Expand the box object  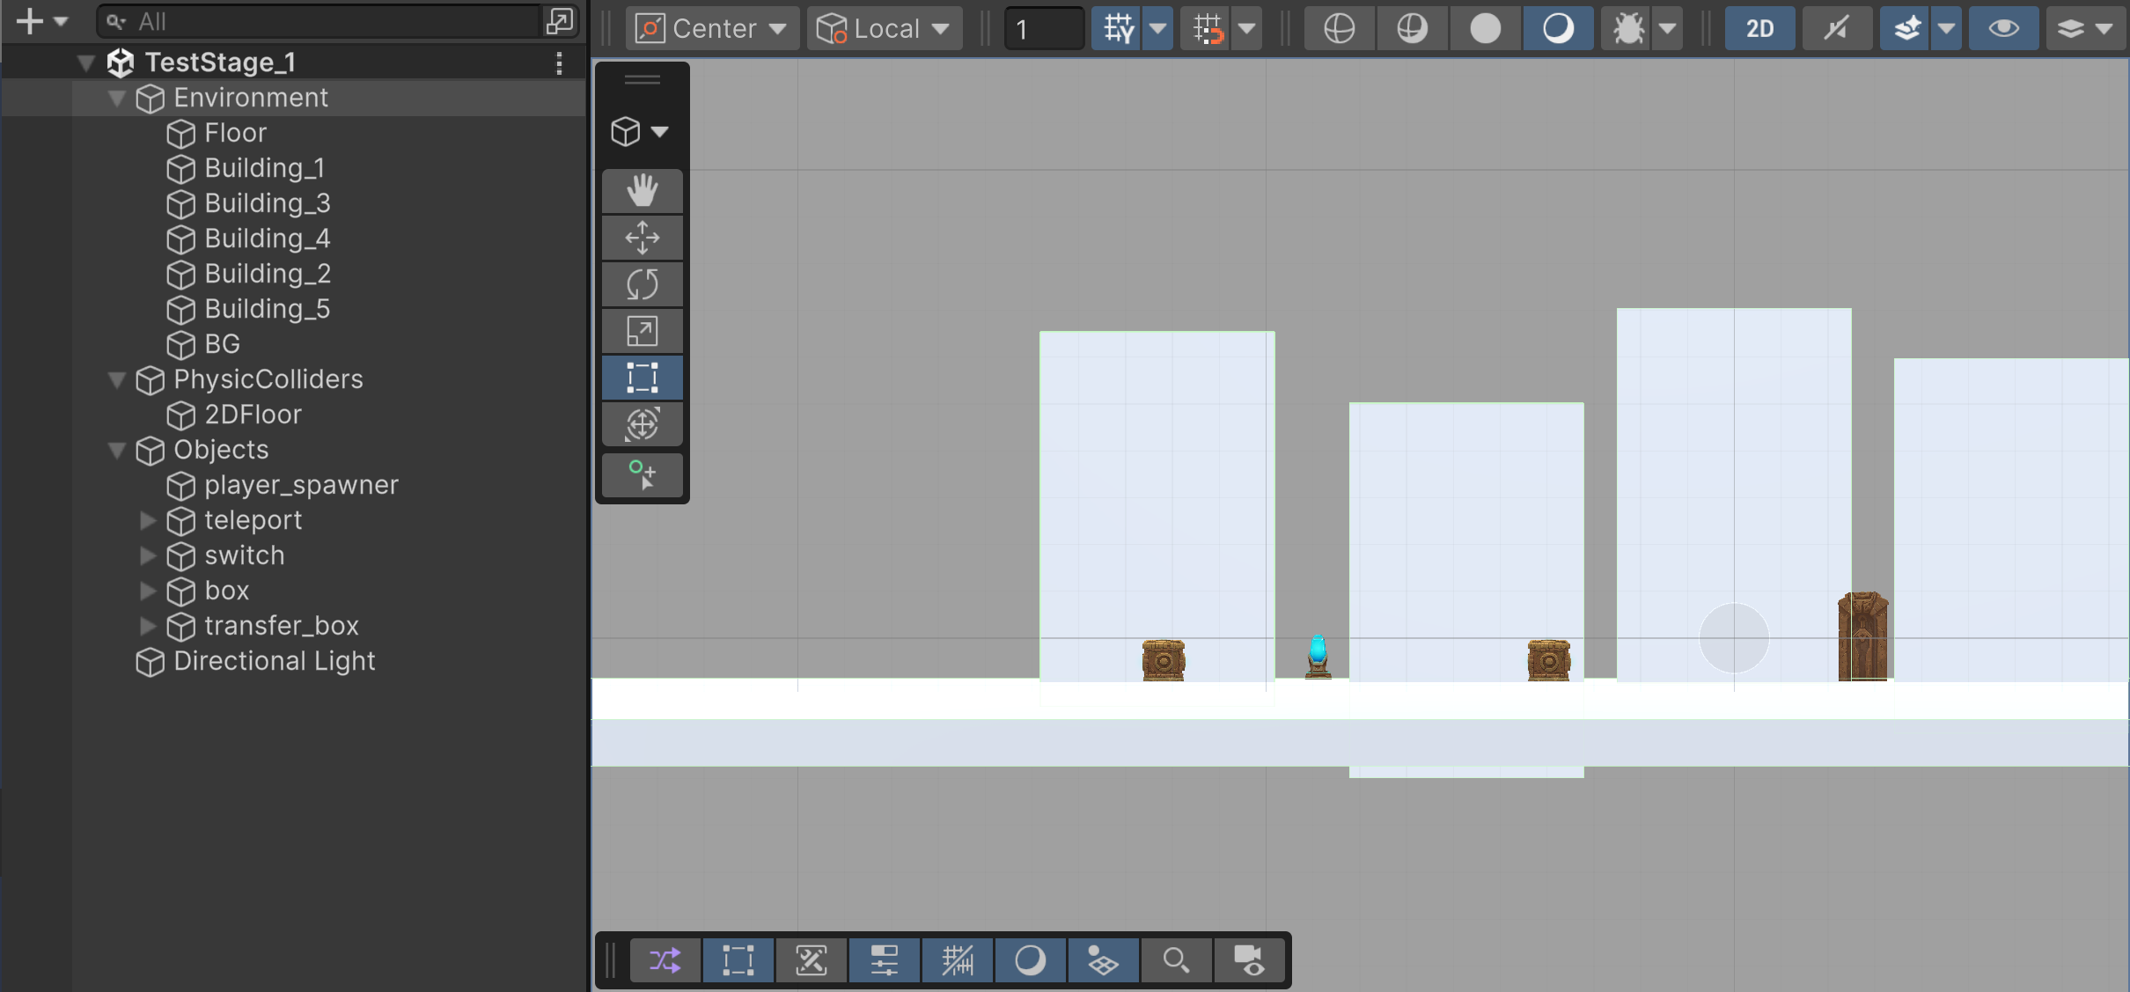(148, 591)
